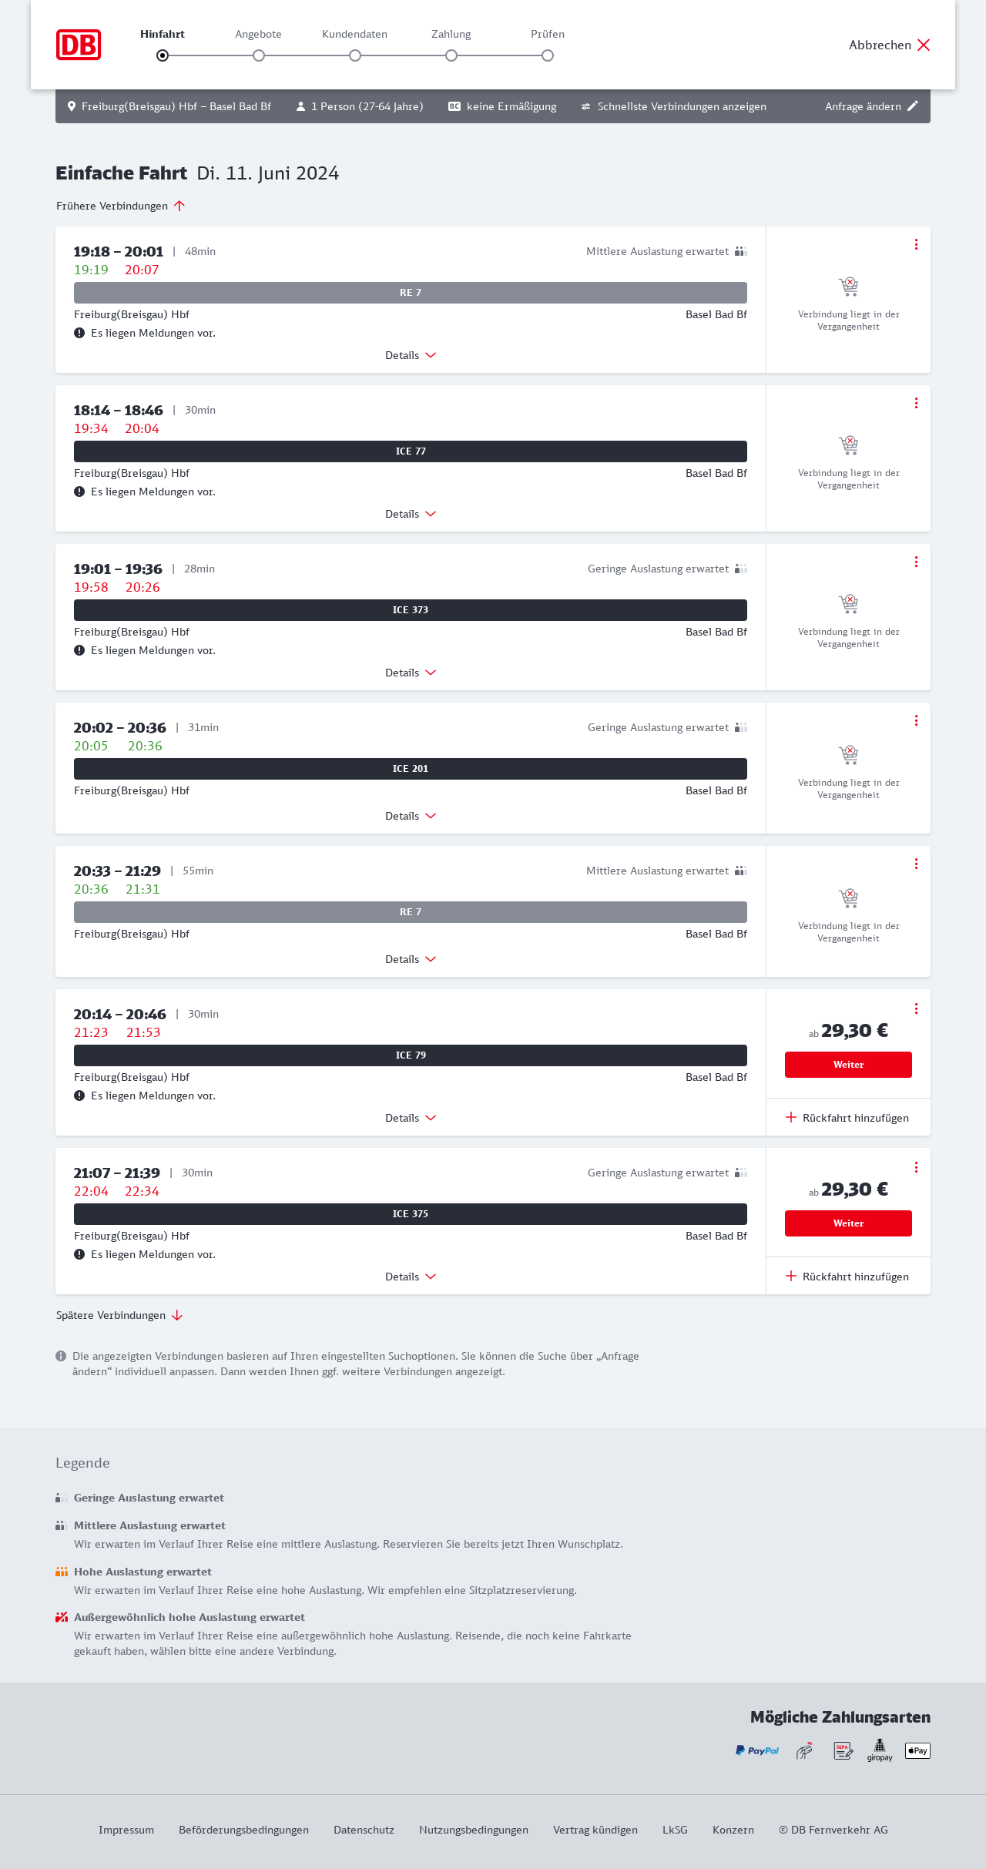Add Rückfahrt for the ICE 375 connection

847,1277
